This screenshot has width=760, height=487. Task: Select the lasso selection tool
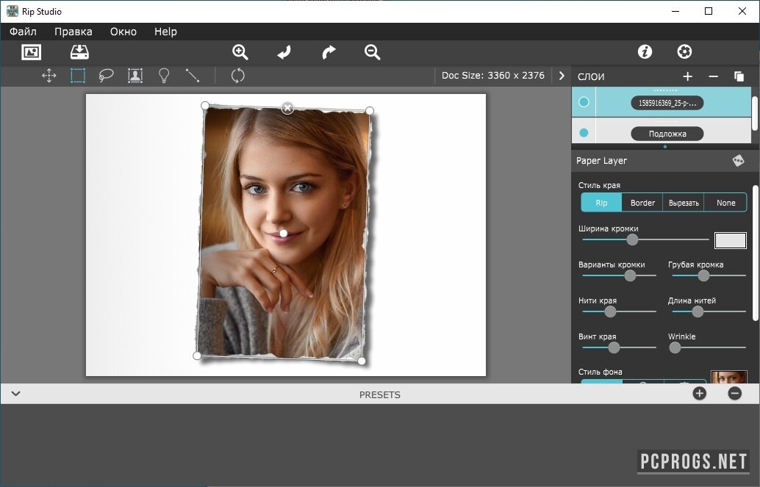(x=107, y=75)
